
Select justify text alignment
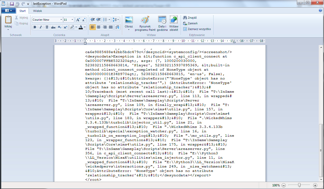tap(111, 27)
